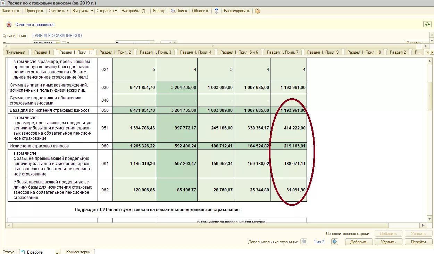
Task: Open the Раздел 2 tab
Action: [x=398, y=52]
